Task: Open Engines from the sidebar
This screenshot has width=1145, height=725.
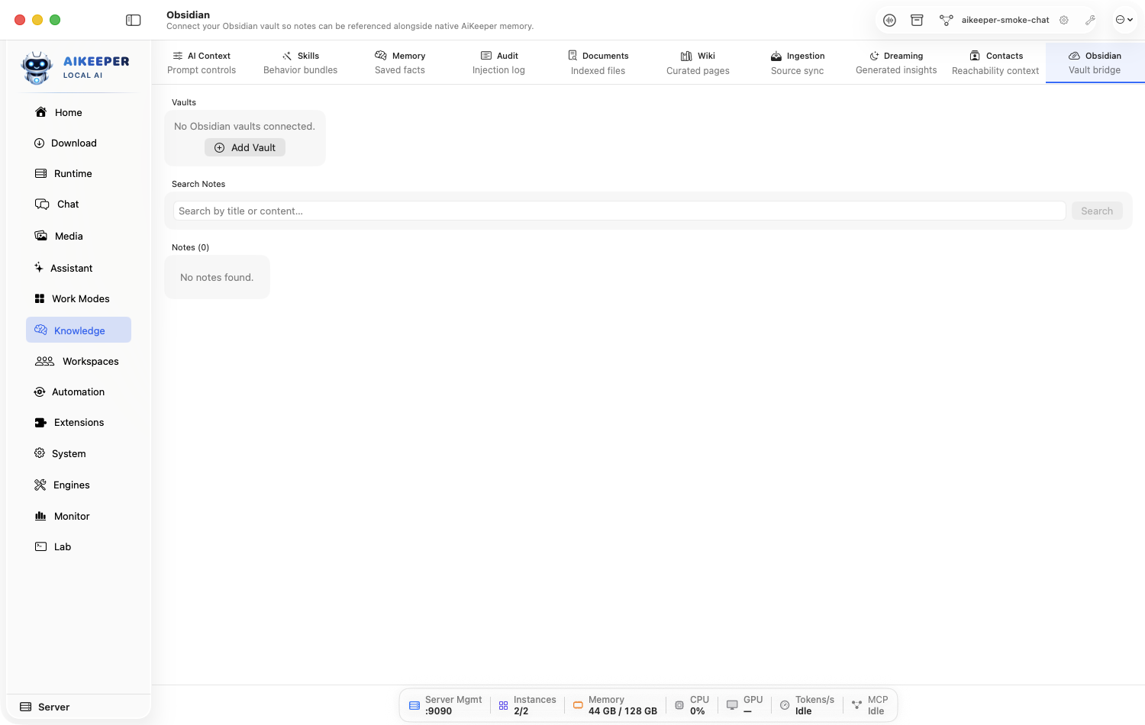Action: [x=79, y=485]
